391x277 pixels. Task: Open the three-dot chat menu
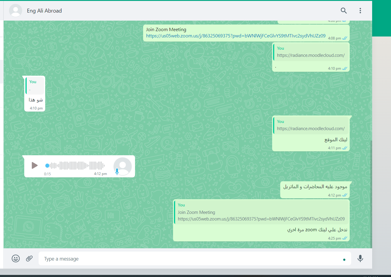point(360,11)
